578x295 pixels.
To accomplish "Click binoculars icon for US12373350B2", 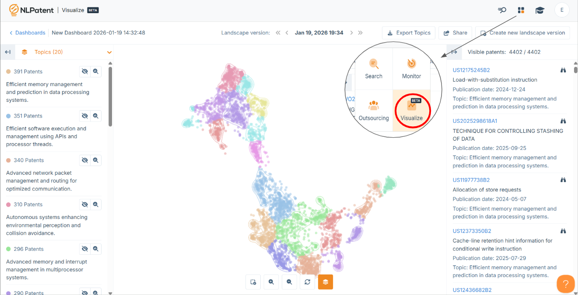I will pos(564,231).
